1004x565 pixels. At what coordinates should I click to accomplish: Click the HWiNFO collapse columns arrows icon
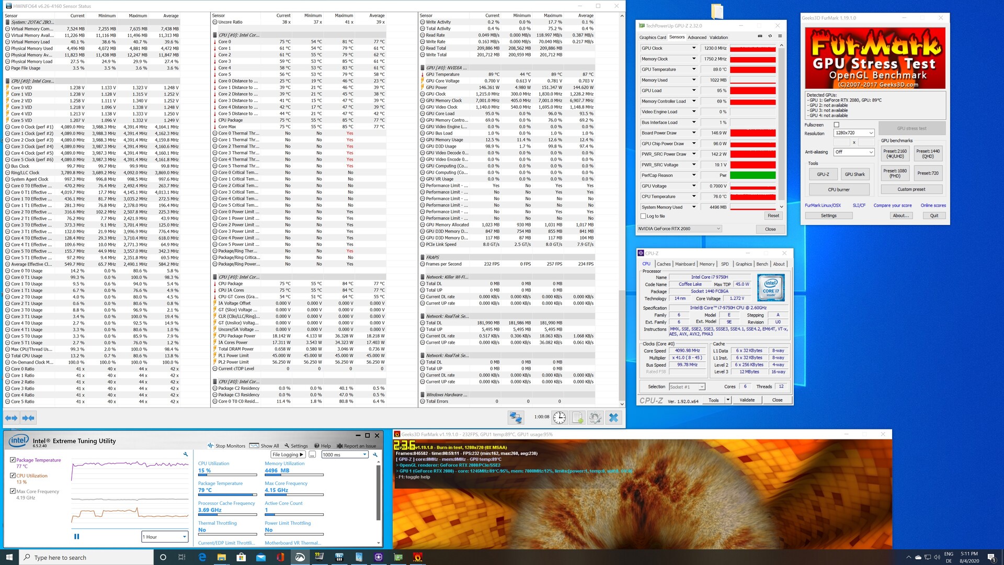[28, 417]
